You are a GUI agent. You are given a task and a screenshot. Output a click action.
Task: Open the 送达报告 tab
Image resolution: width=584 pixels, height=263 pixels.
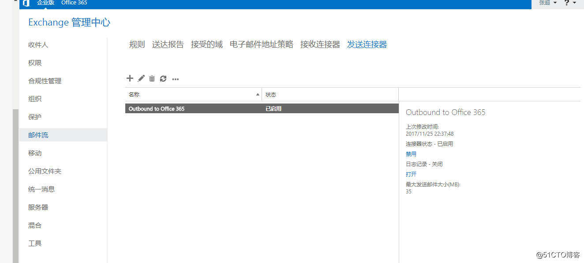click(x=168, y=44)
